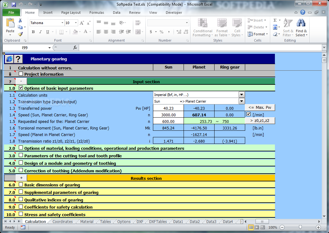
Task: Open the Coordinates sheet tab
Action: click(x=63, y=221)
